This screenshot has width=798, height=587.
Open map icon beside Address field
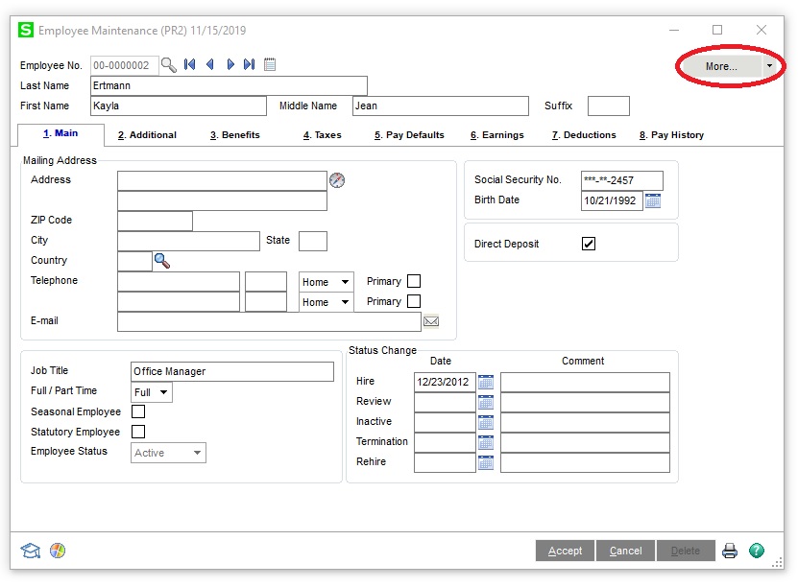coord(337,180)
